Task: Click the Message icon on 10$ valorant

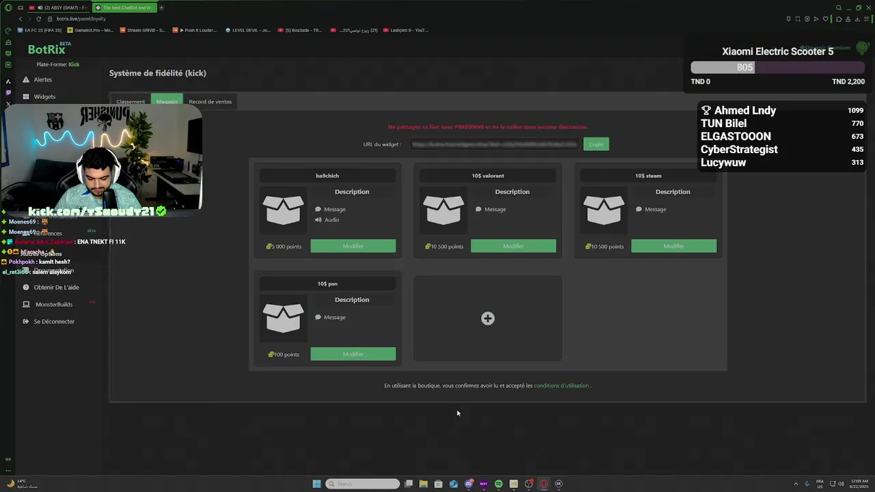Action: coord(479,210)
